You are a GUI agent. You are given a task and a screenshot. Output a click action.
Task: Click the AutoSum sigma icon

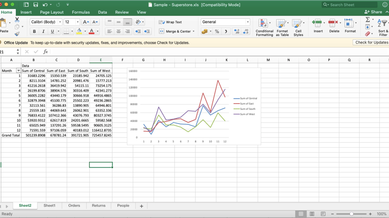point(368,19)
